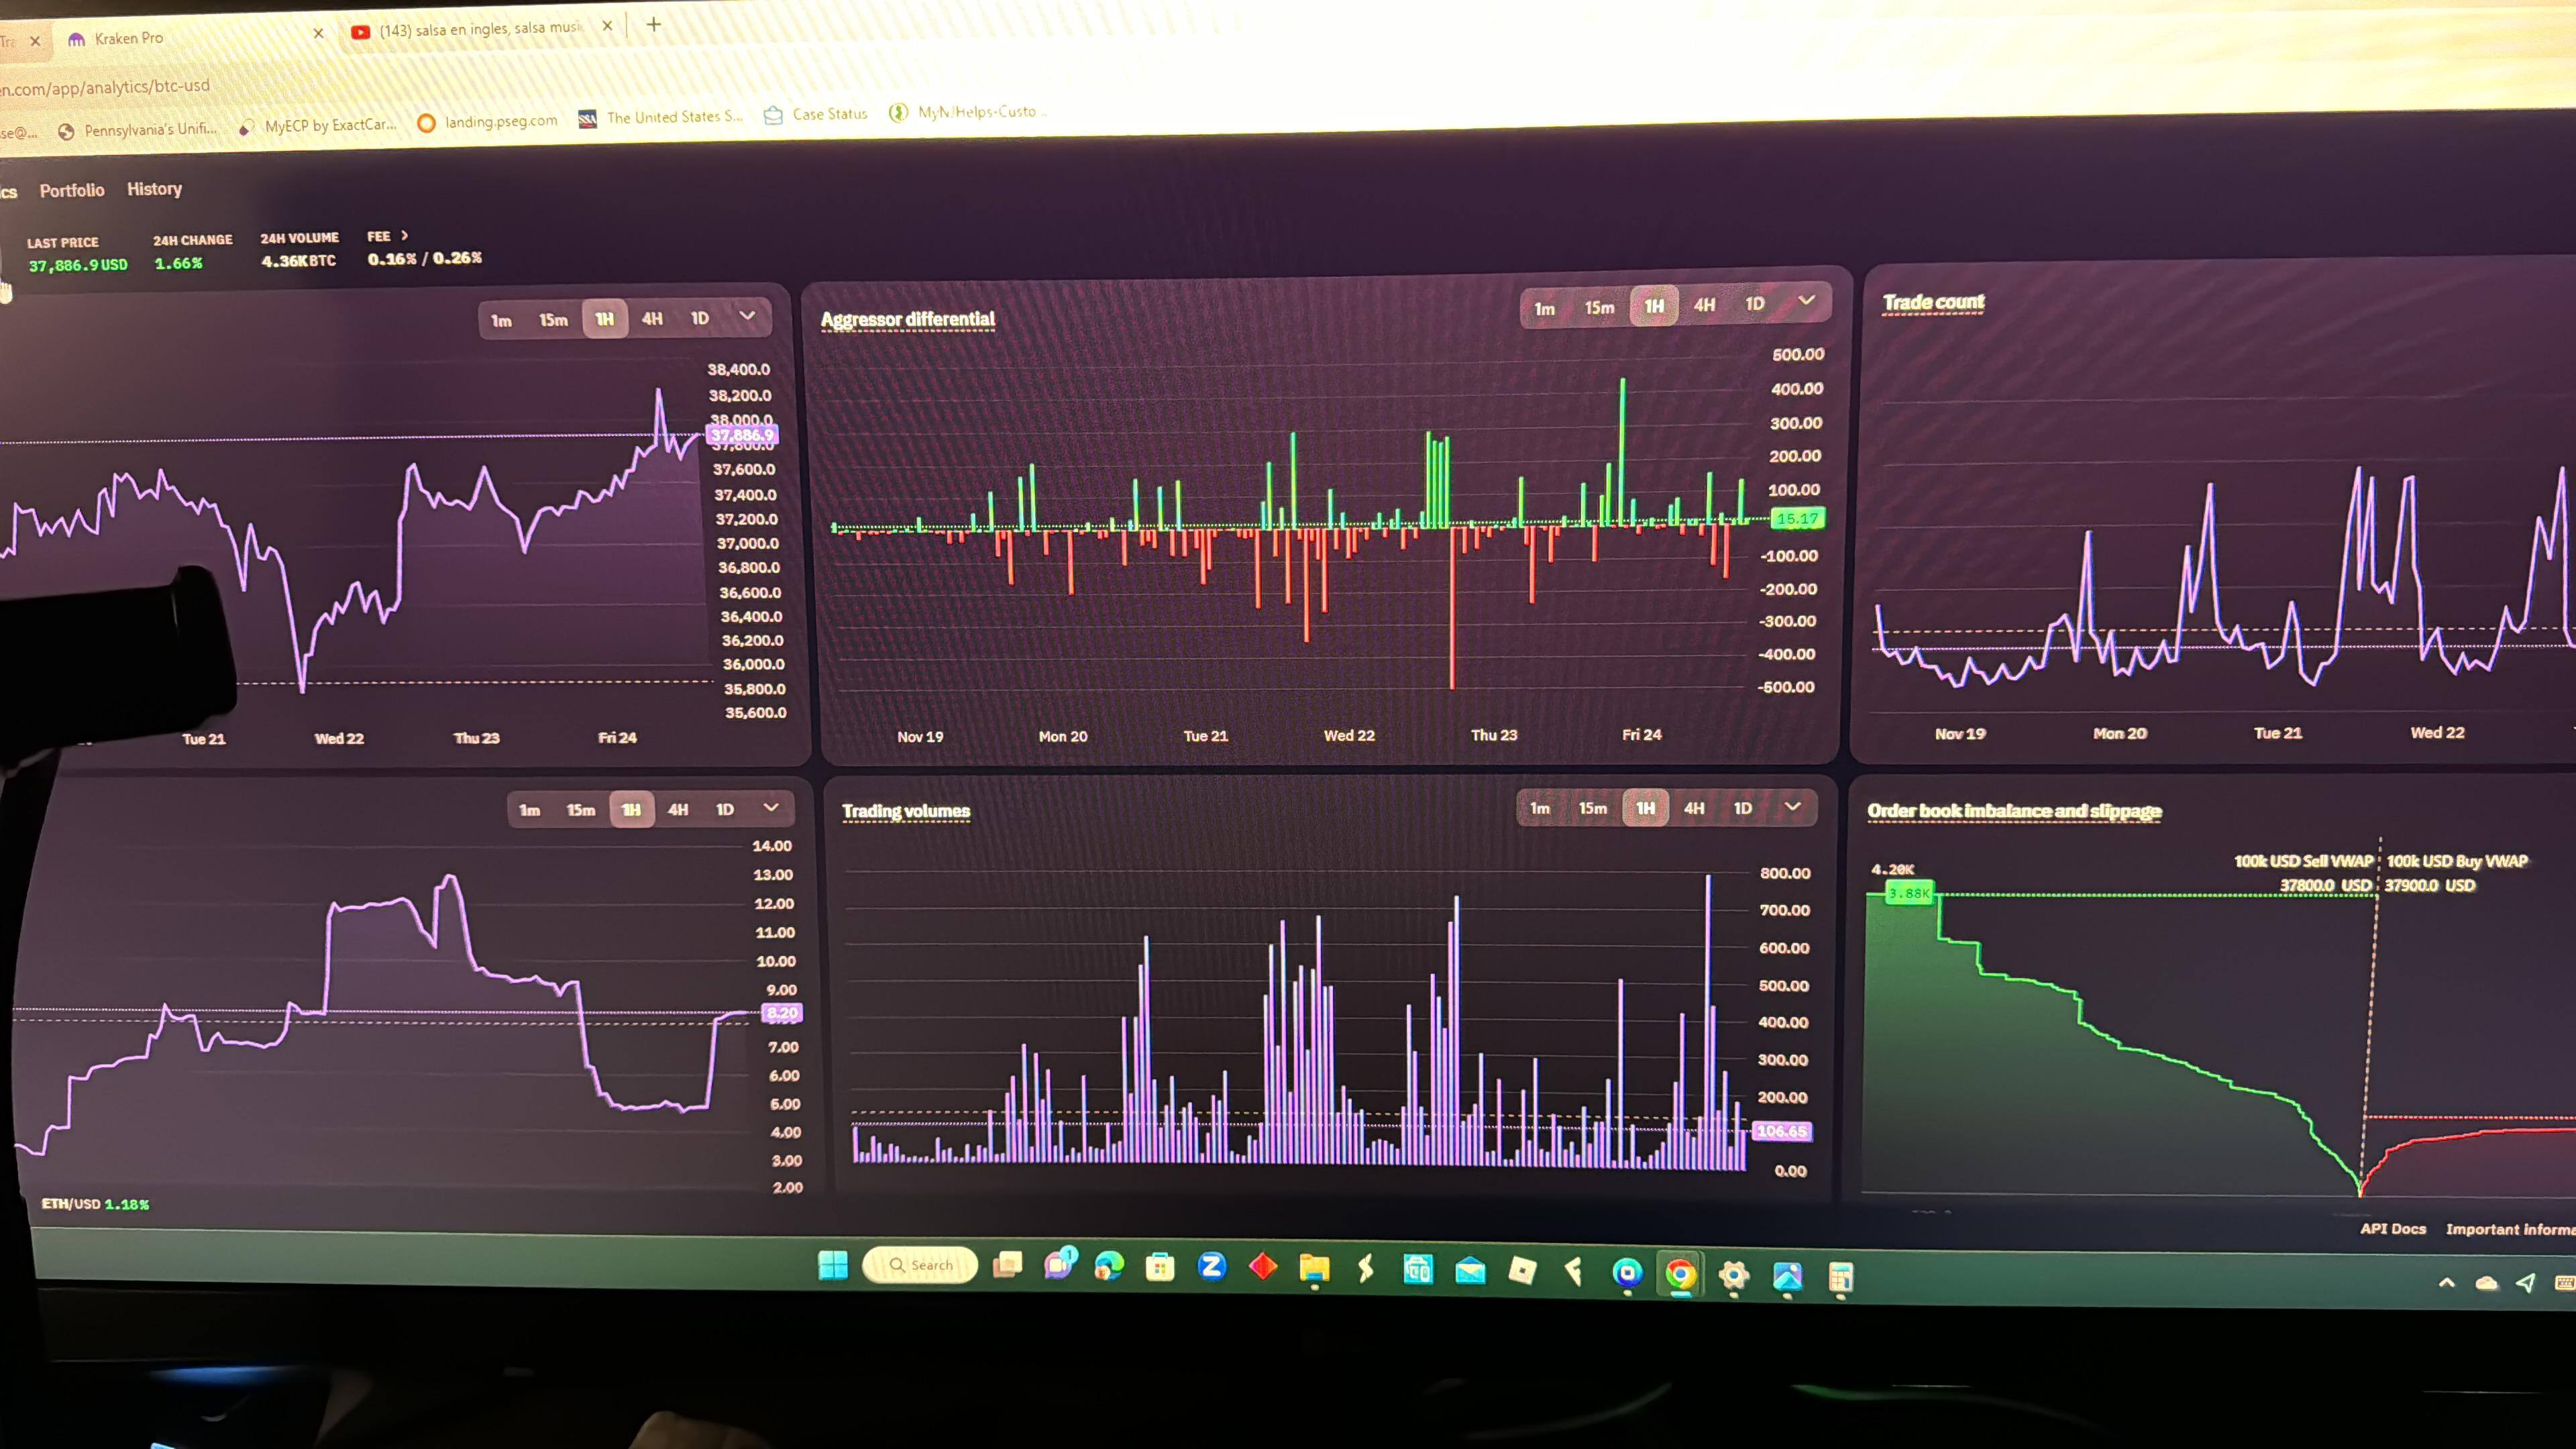The image size is (2576, 1449).
Task: Click the taskbar Search box
Action: pos(920,1265)
